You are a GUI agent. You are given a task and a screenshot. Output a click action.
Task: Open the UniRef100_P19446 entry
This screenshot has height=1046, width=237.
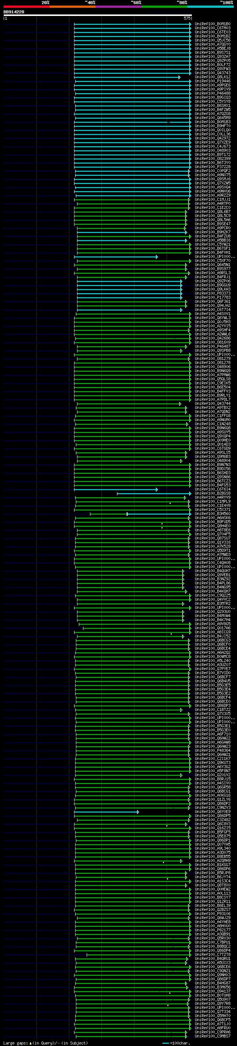(213, 81)
